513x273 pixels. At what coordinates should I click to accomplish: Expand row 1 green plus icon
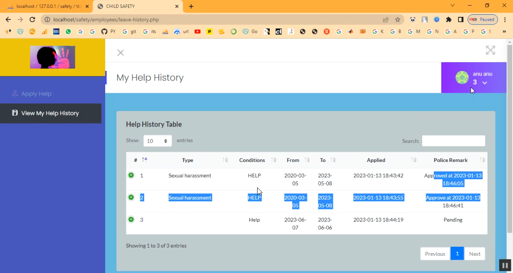coord(131,175)
